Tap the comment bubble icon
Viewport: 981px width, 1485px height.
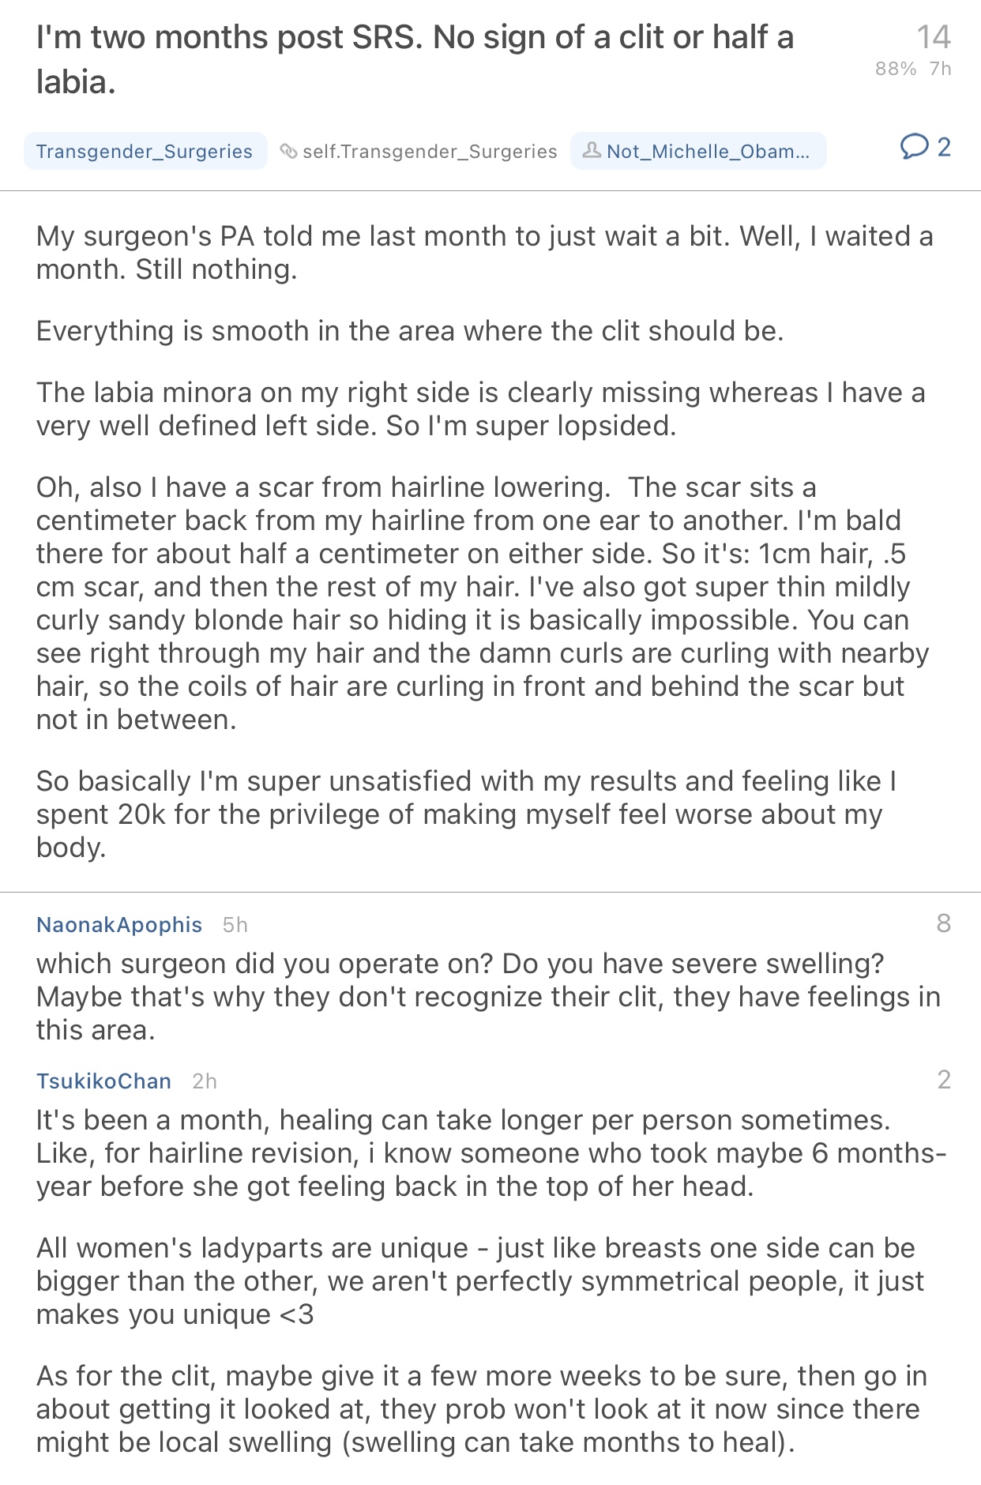914,147
